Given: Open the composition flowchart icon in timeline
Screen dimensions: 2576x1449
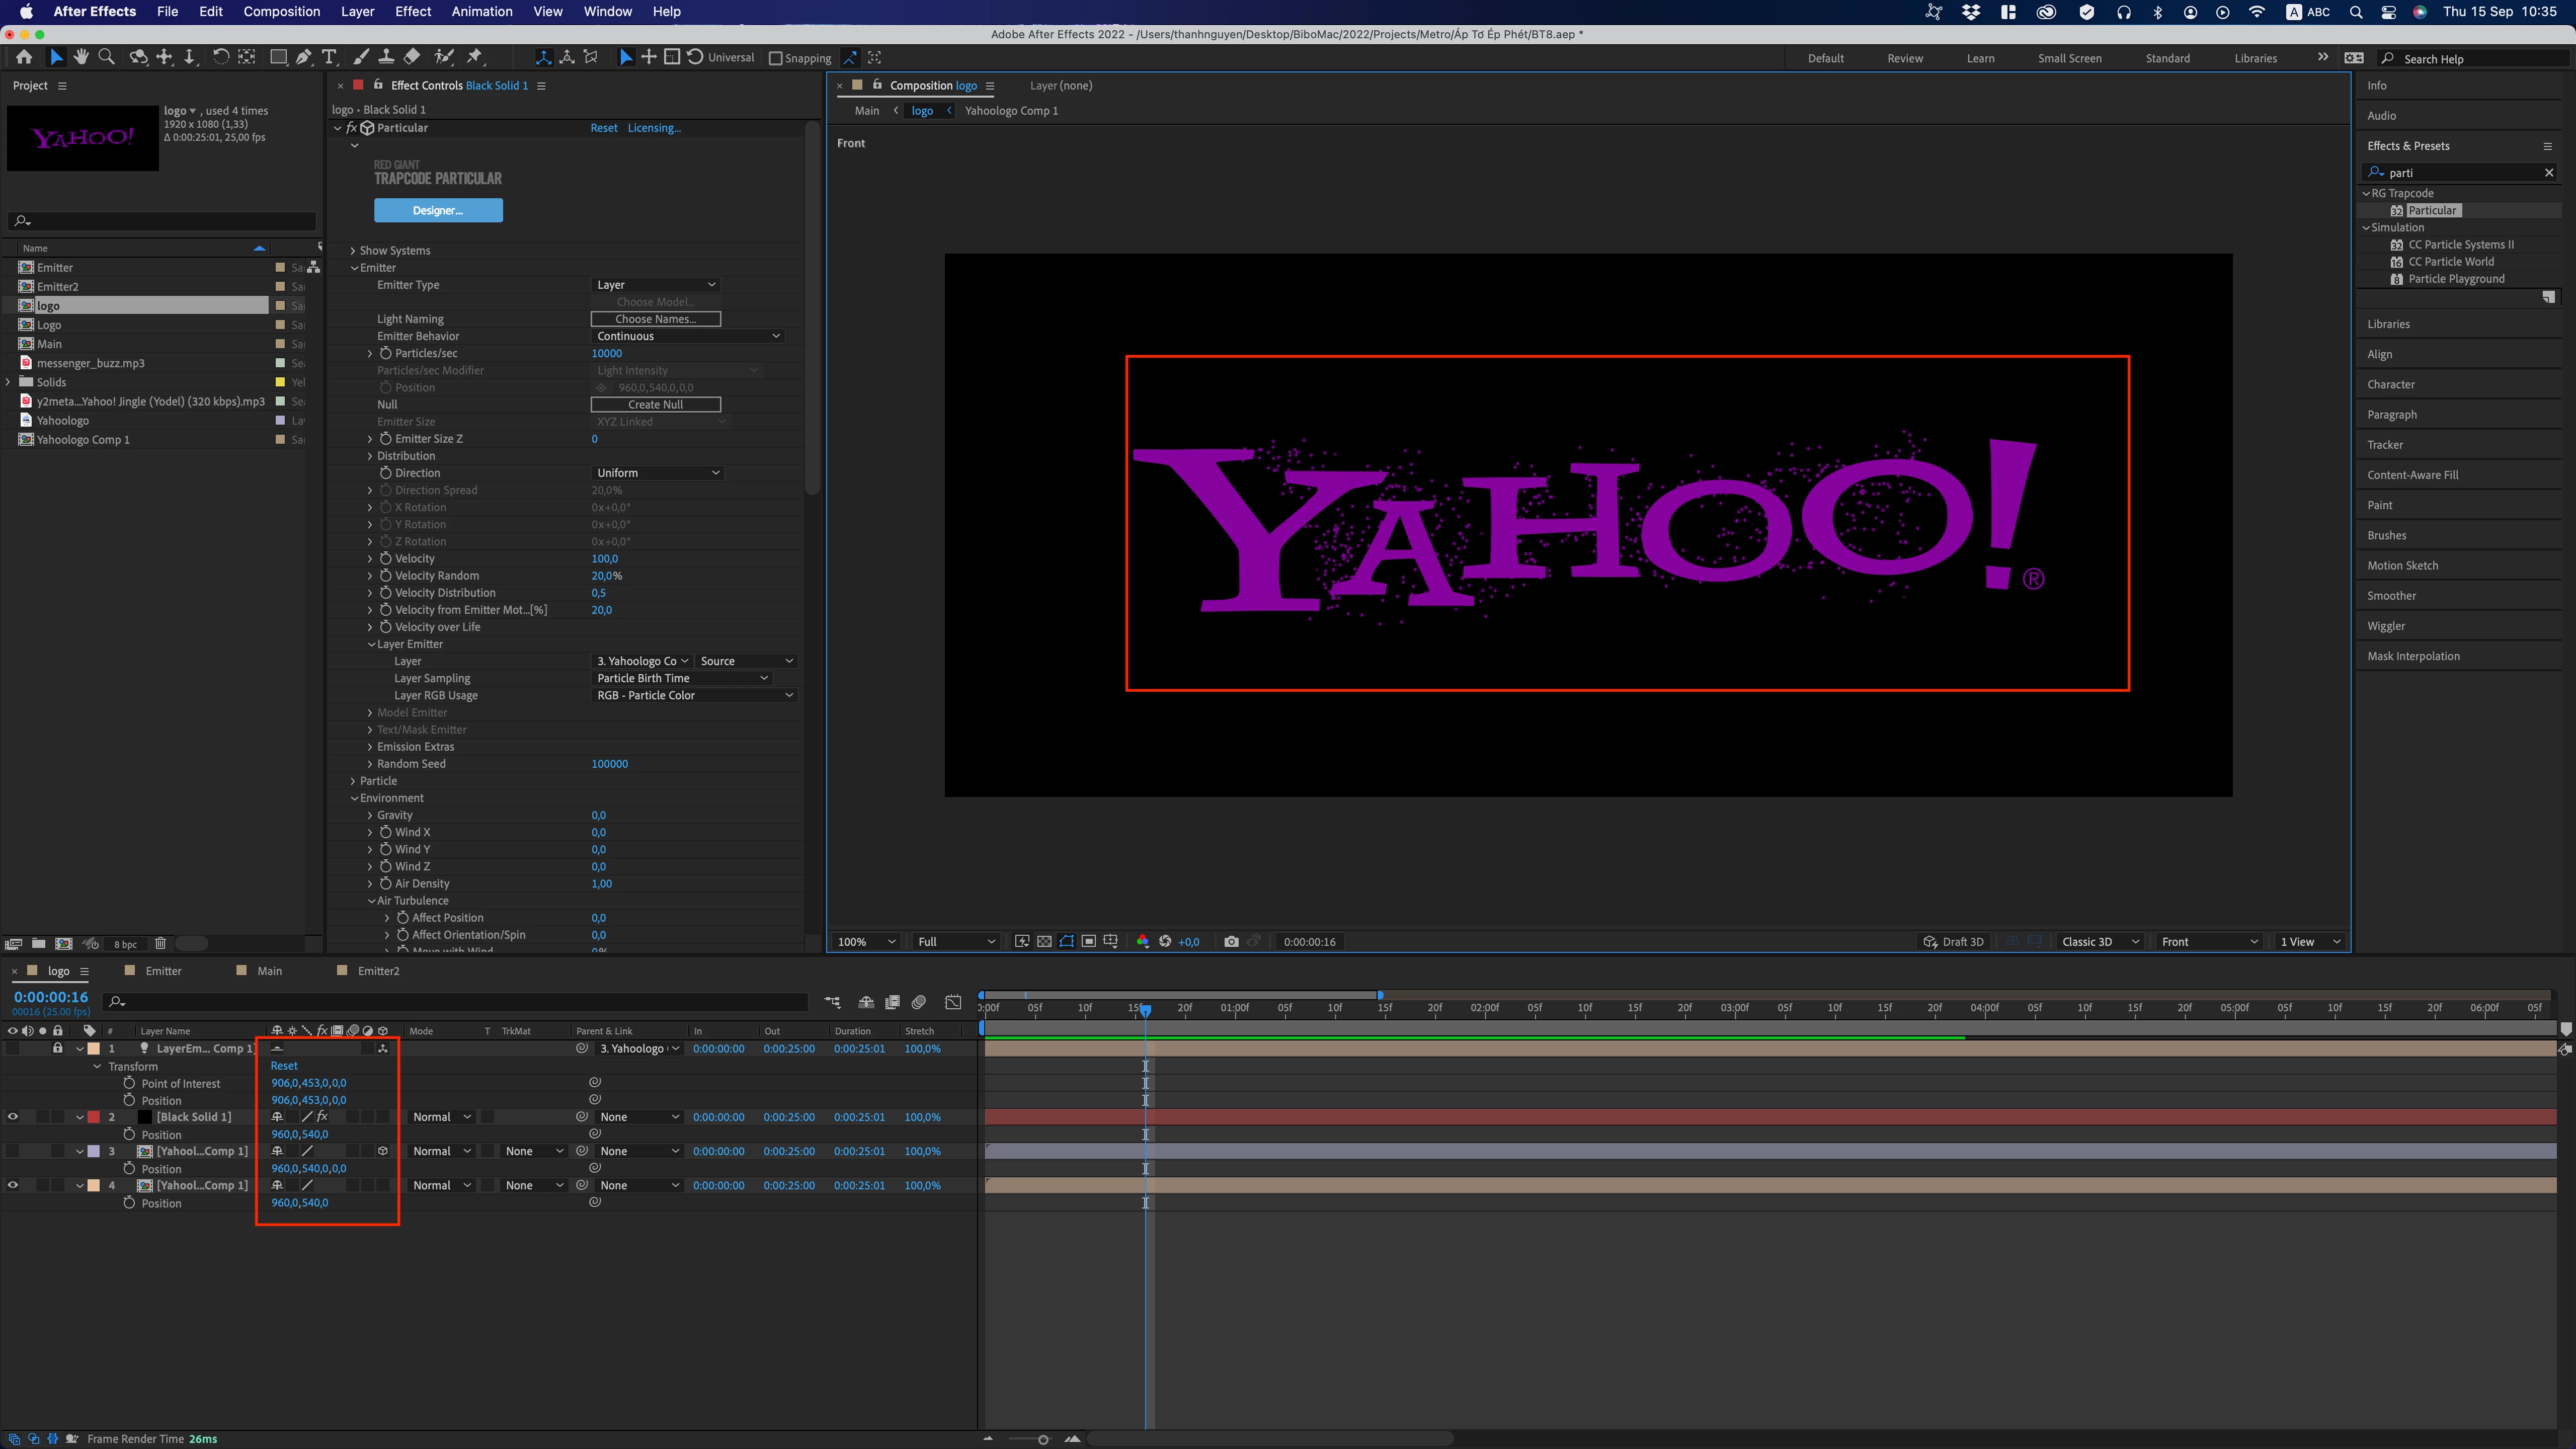Looking at the screenshot, I should (832, 1002).
